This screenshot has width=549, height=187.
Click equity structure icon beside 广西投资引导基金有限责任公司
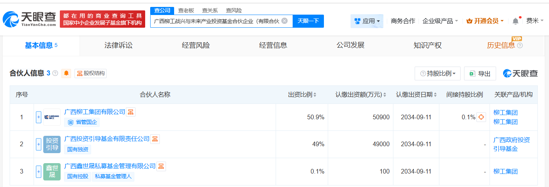pos(155,139)
